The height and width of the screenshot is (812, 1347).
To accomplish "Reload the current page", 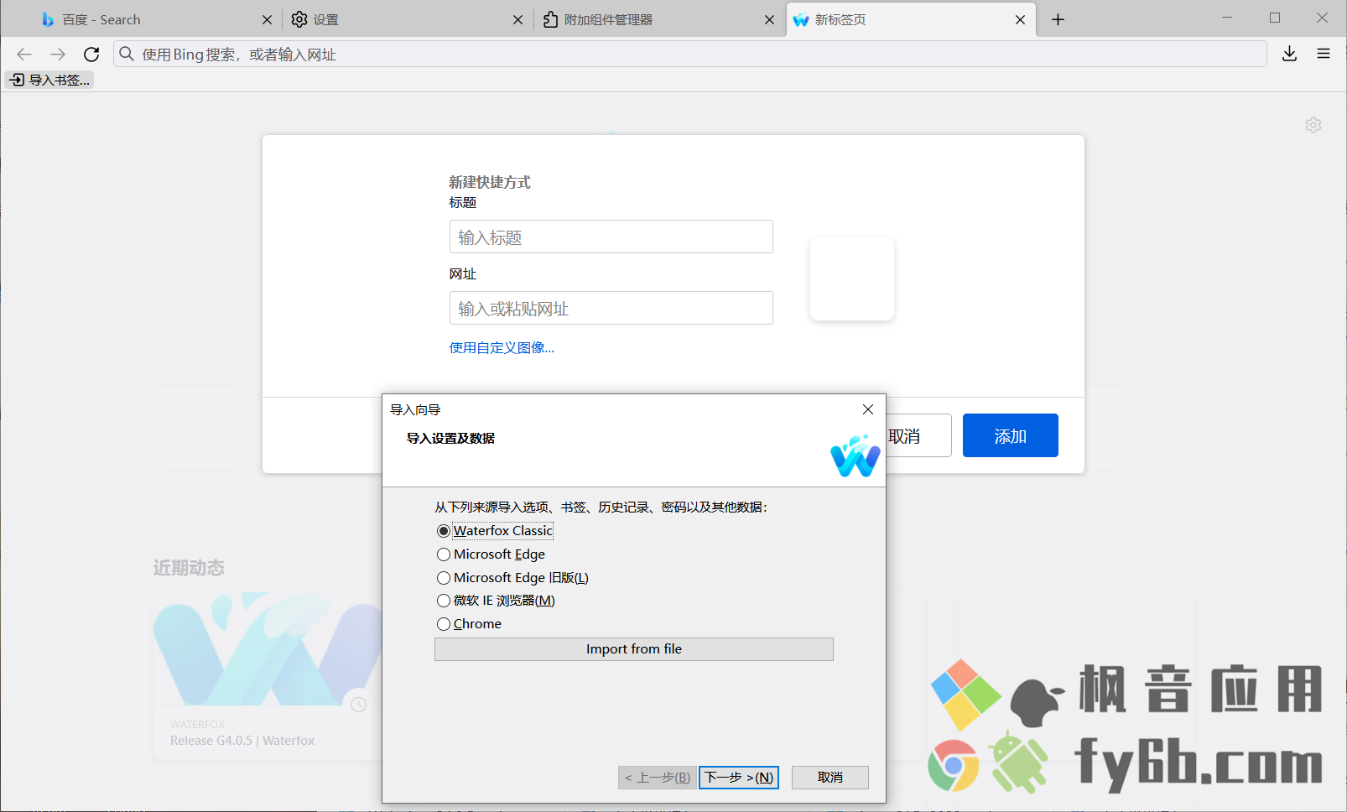I will click(x=91, y=55).
